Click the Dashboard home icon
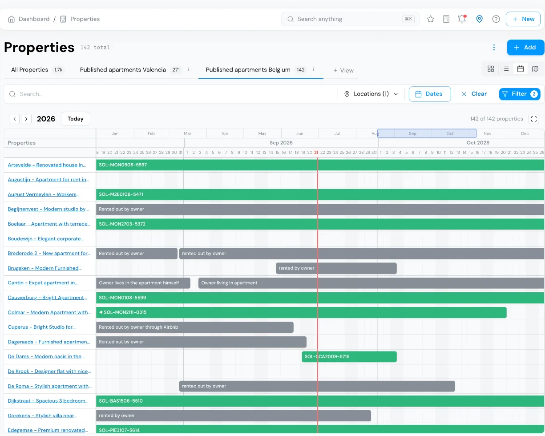This screenshot has width=545, height=436. (12, 19)
